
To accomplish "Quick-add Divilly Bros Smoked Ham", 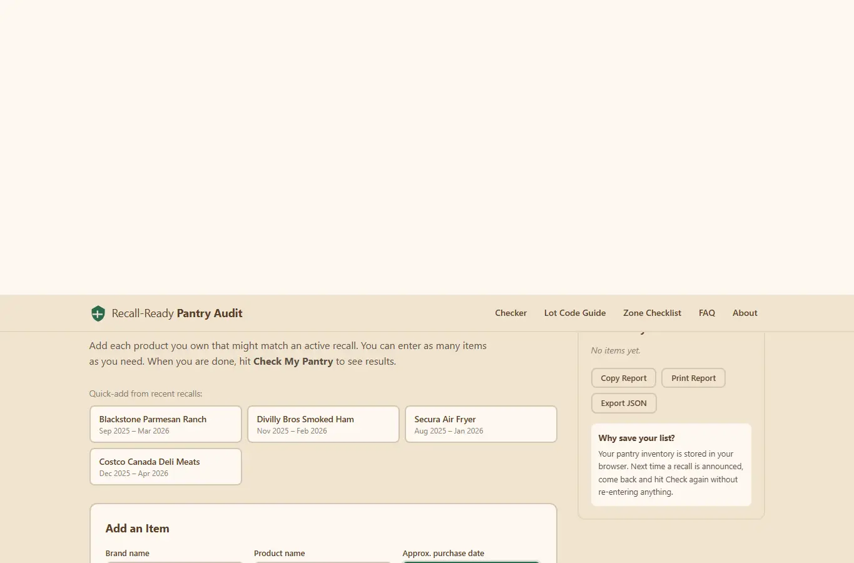I will 323,424.
